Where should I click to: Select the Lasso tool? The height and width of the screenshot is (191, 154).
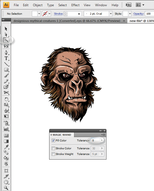coord(6,46)
